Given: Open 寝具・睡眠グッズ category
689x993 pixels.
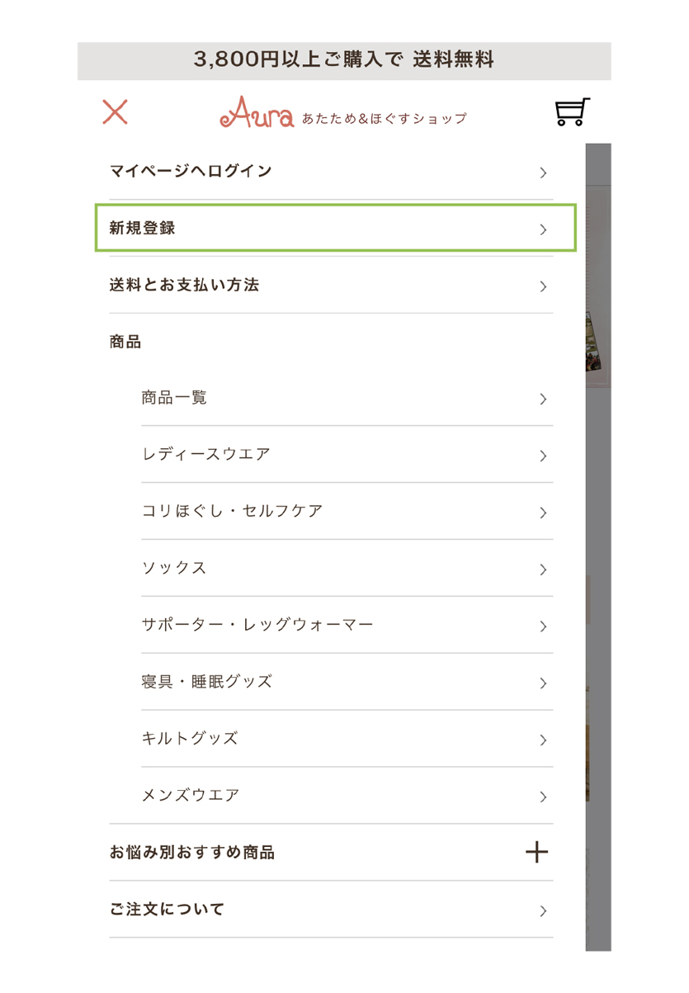Looking at the screenshot, I should [347, 682].
